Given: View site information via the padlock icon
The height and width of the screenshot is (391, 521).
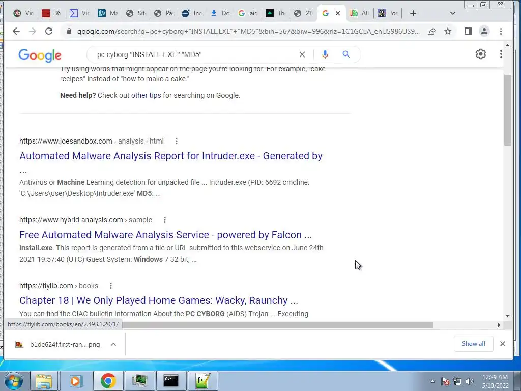Looking at the screenshot, I should click(x=69, y=31).
